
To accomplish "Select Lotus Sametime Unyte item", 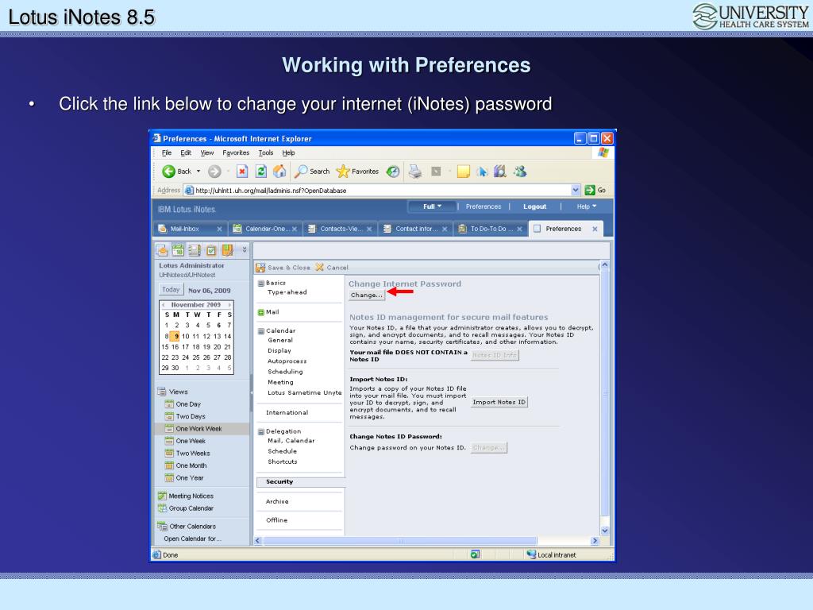I will point(305,392).
